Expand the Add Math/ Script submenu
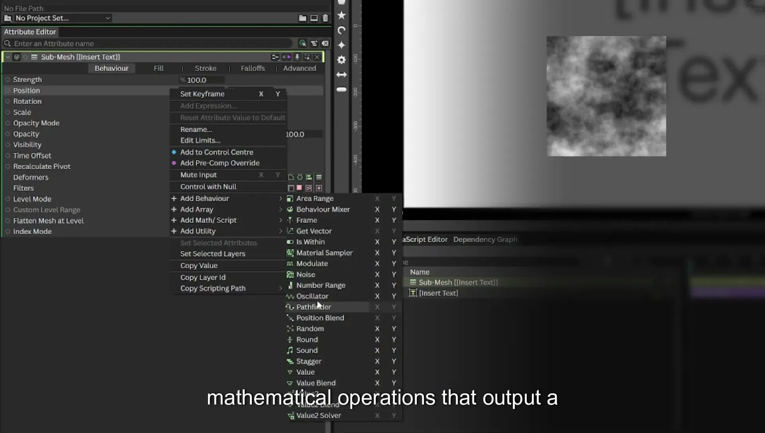The image size is (765, 433). coord(228,220)
